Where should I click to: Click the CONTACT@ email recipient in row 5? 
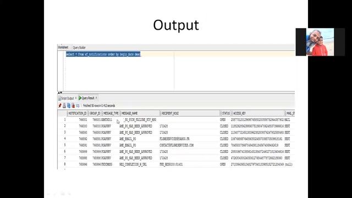[177, 145]
